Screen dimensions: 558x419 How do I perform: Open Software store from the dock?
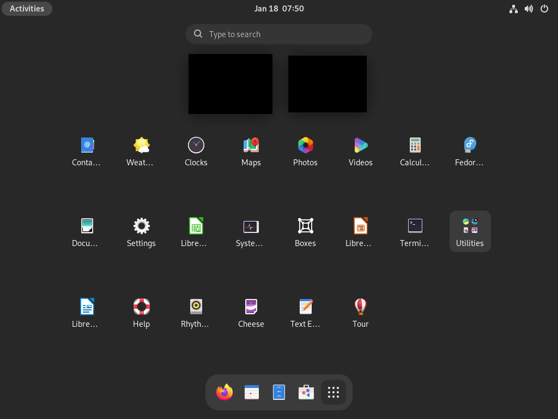point(306,392)
